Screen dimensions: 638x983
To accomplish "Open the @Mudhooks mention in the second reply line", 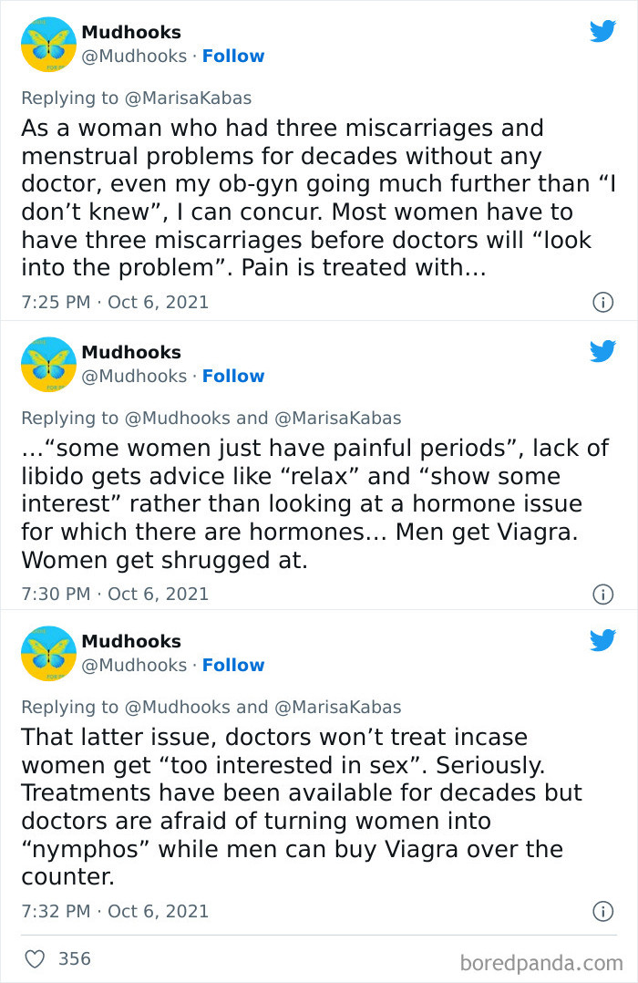I will point(170,417).
